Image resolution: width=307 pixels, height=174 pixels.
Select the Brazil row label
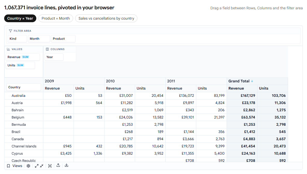click(16, 132)
